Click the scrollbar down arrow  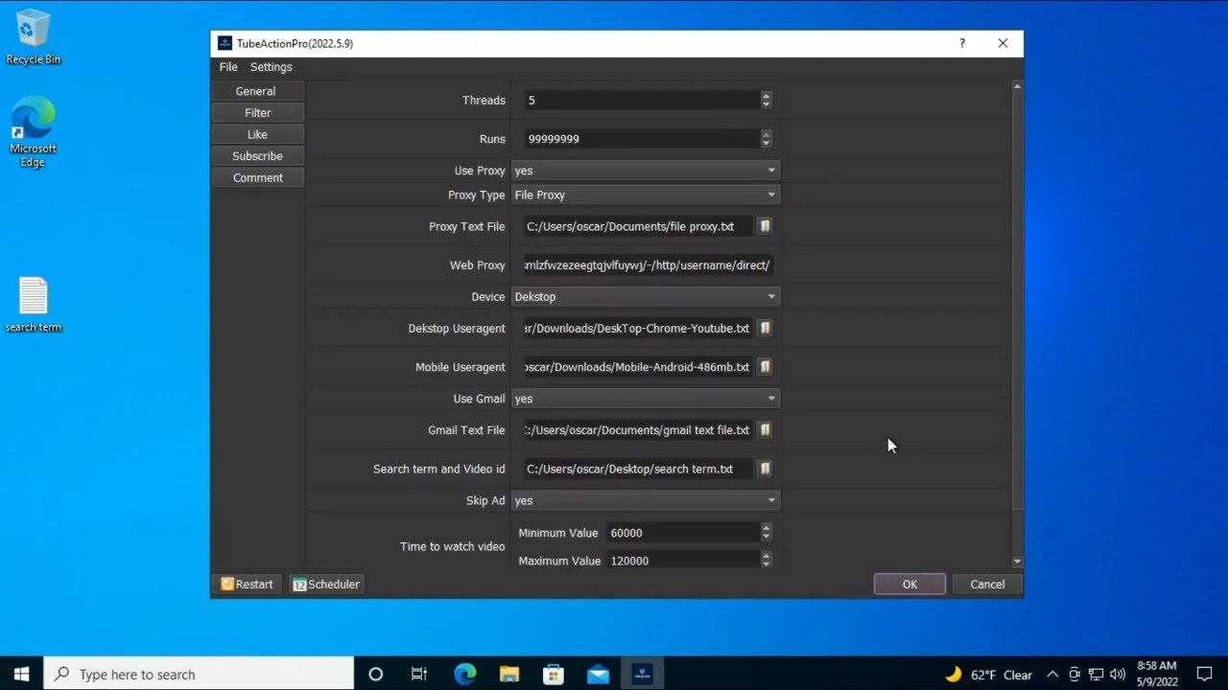1017,562
